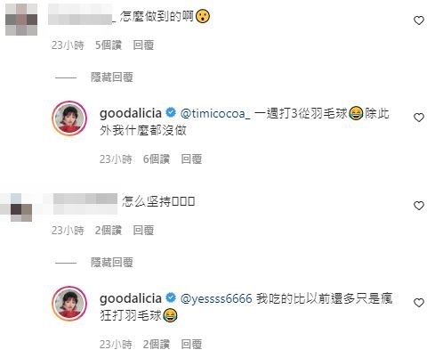Open the @yessss6666 mention link
Screen dimensions: 435x358
coord(216,298)
